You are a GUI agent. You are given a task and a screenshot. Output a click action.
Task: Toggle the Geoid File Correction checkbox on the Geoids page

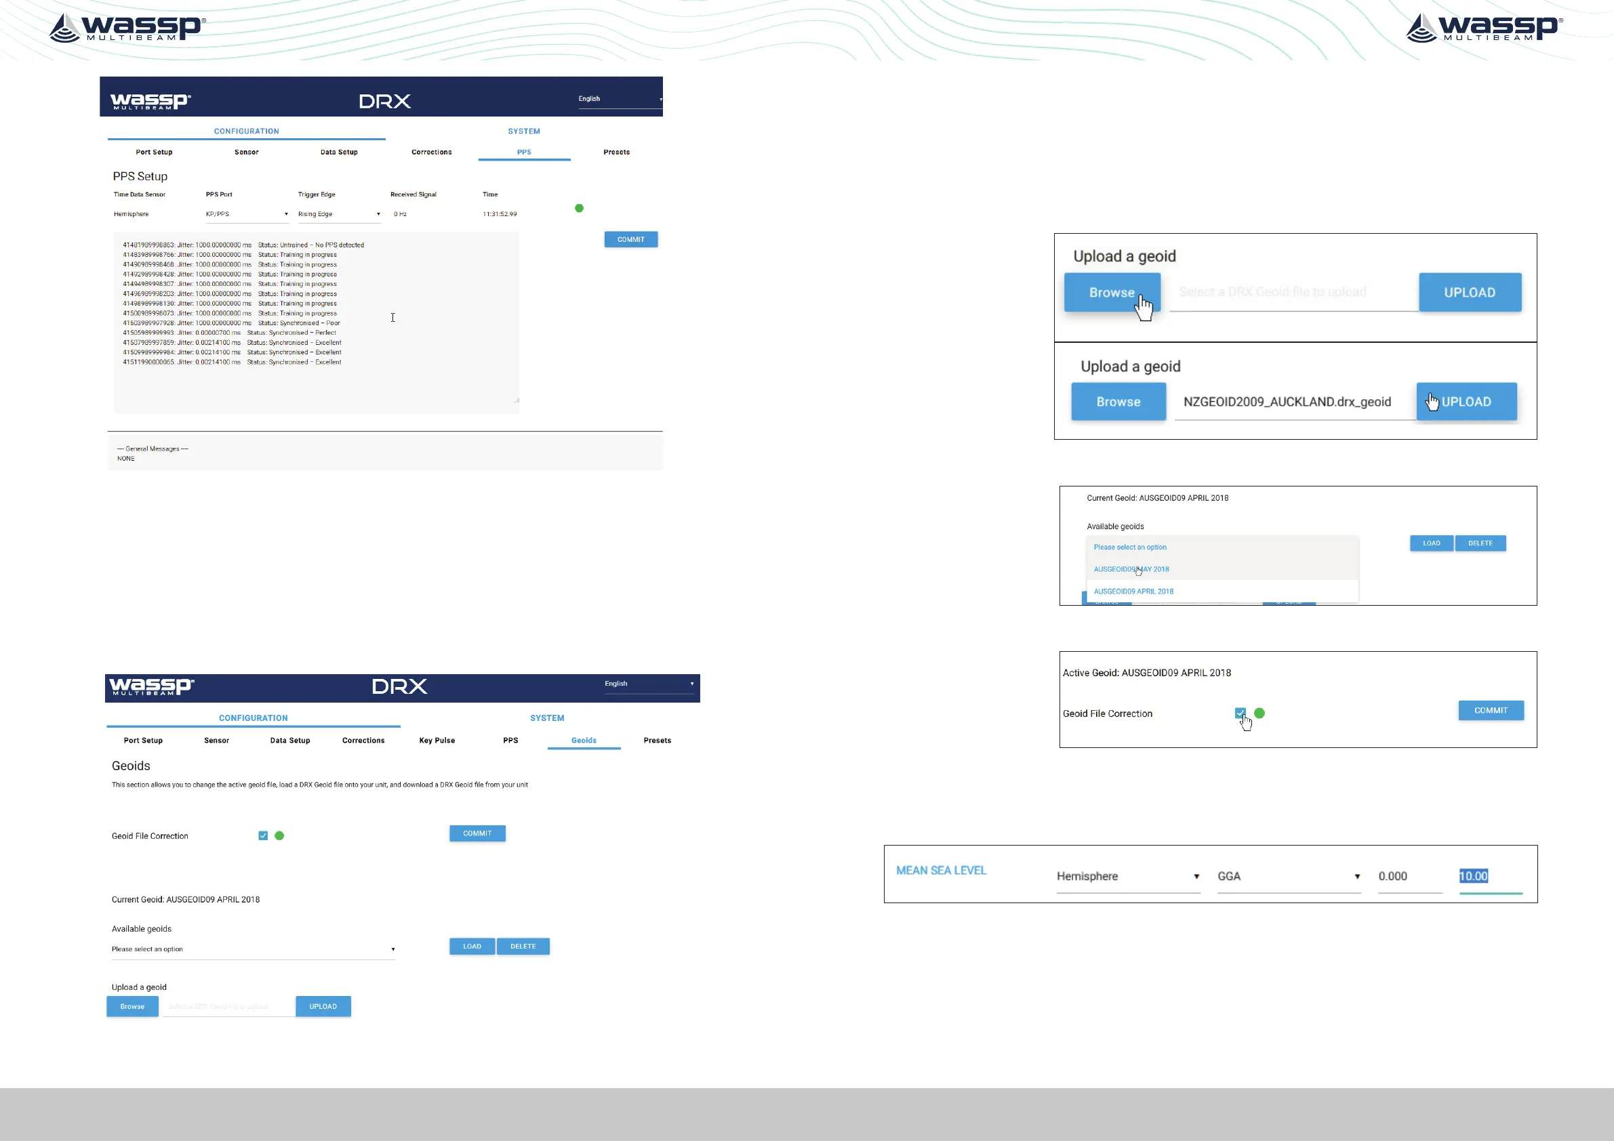pos(263,835)
